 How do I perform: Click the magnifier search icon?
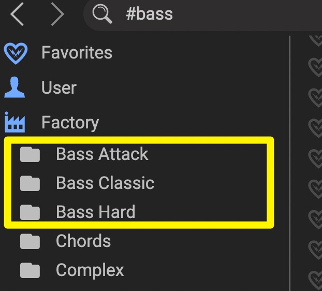(102, 14)
